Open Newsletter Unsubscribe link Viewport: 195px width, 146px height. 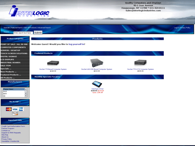[x=10, y=141]
